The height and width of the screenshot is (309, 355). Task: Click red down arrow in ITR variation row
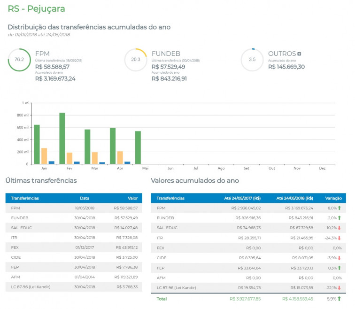pos(339,238)
